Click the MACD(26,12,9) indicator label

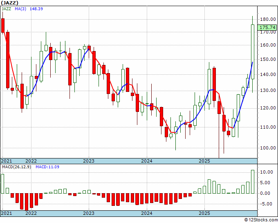click(16, 167)
